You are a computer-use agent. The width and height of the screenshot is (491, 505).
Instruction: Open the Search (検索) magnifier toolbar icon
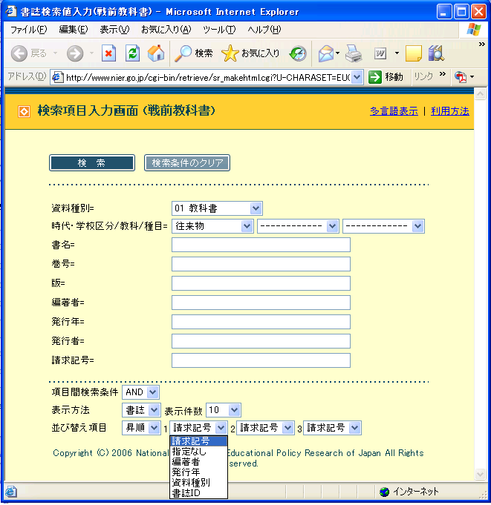coord(183,53)
